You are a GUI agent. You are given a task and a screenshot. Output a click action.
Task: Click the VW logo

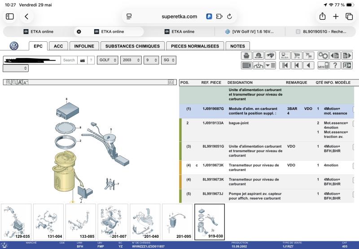14,46
